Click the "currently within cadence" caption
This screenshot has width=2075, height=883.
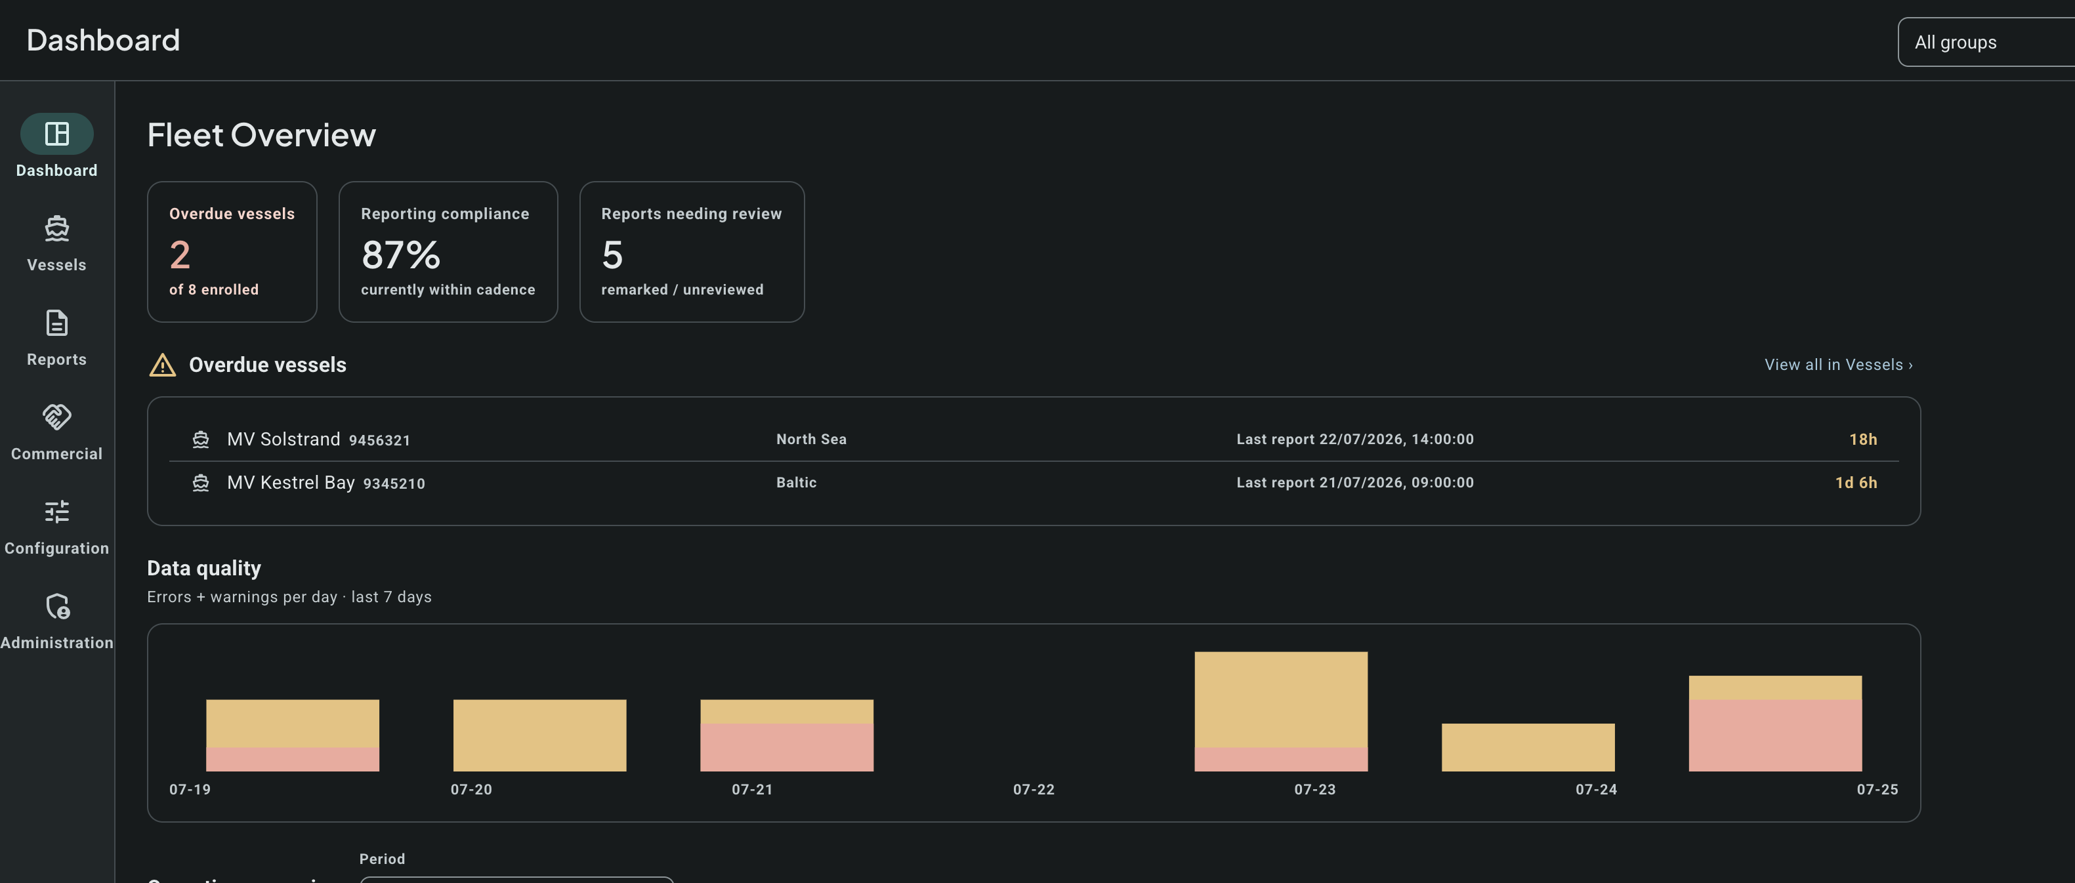pos(448,290)
